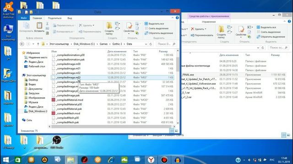Switch to Вид ribbon tab in Data window

[70, 18]
